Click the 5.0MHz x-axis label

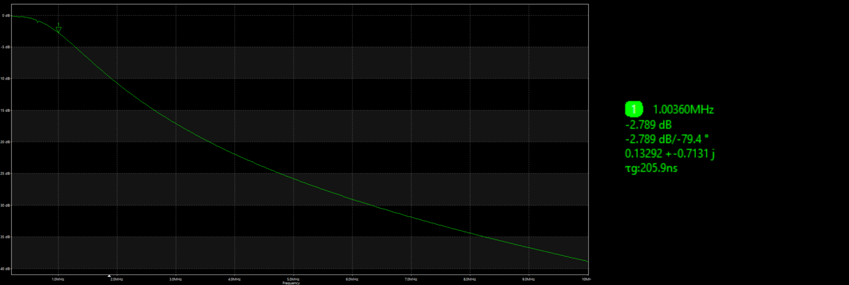click(x=293, y=279)
